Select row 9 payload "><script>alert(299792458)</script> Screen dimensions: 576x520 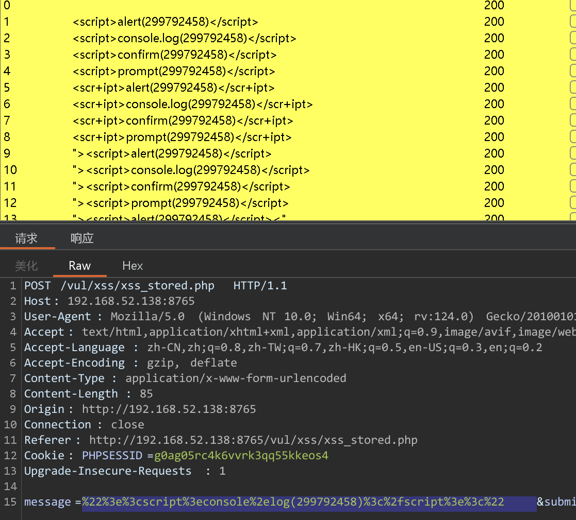tap(172, 153)
